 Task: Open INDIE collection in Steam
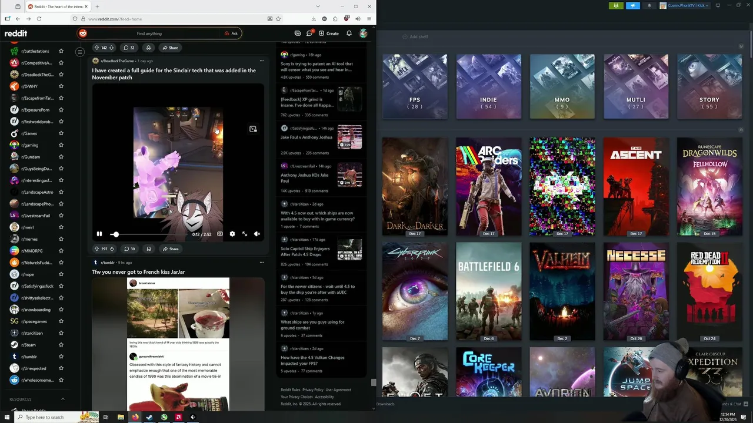pos(488,86)
